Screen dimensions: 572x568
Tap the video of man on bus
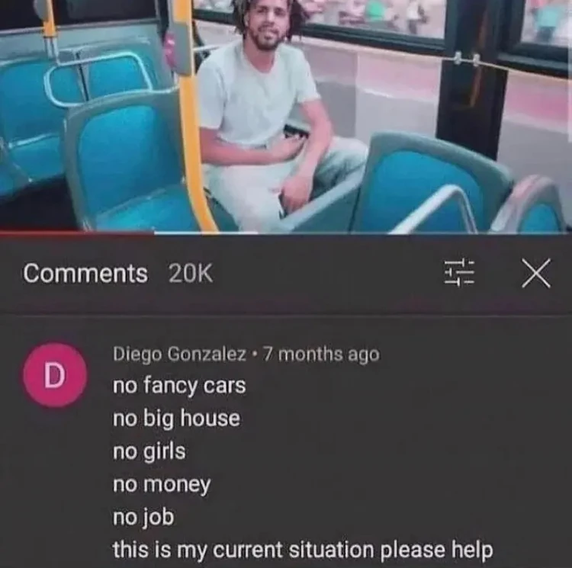(x=286, y=116)
